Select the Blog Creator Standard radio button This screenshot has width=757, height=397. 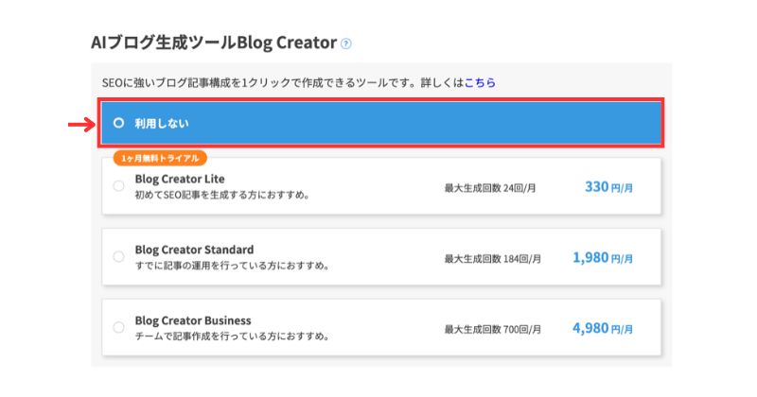point(118,256)
